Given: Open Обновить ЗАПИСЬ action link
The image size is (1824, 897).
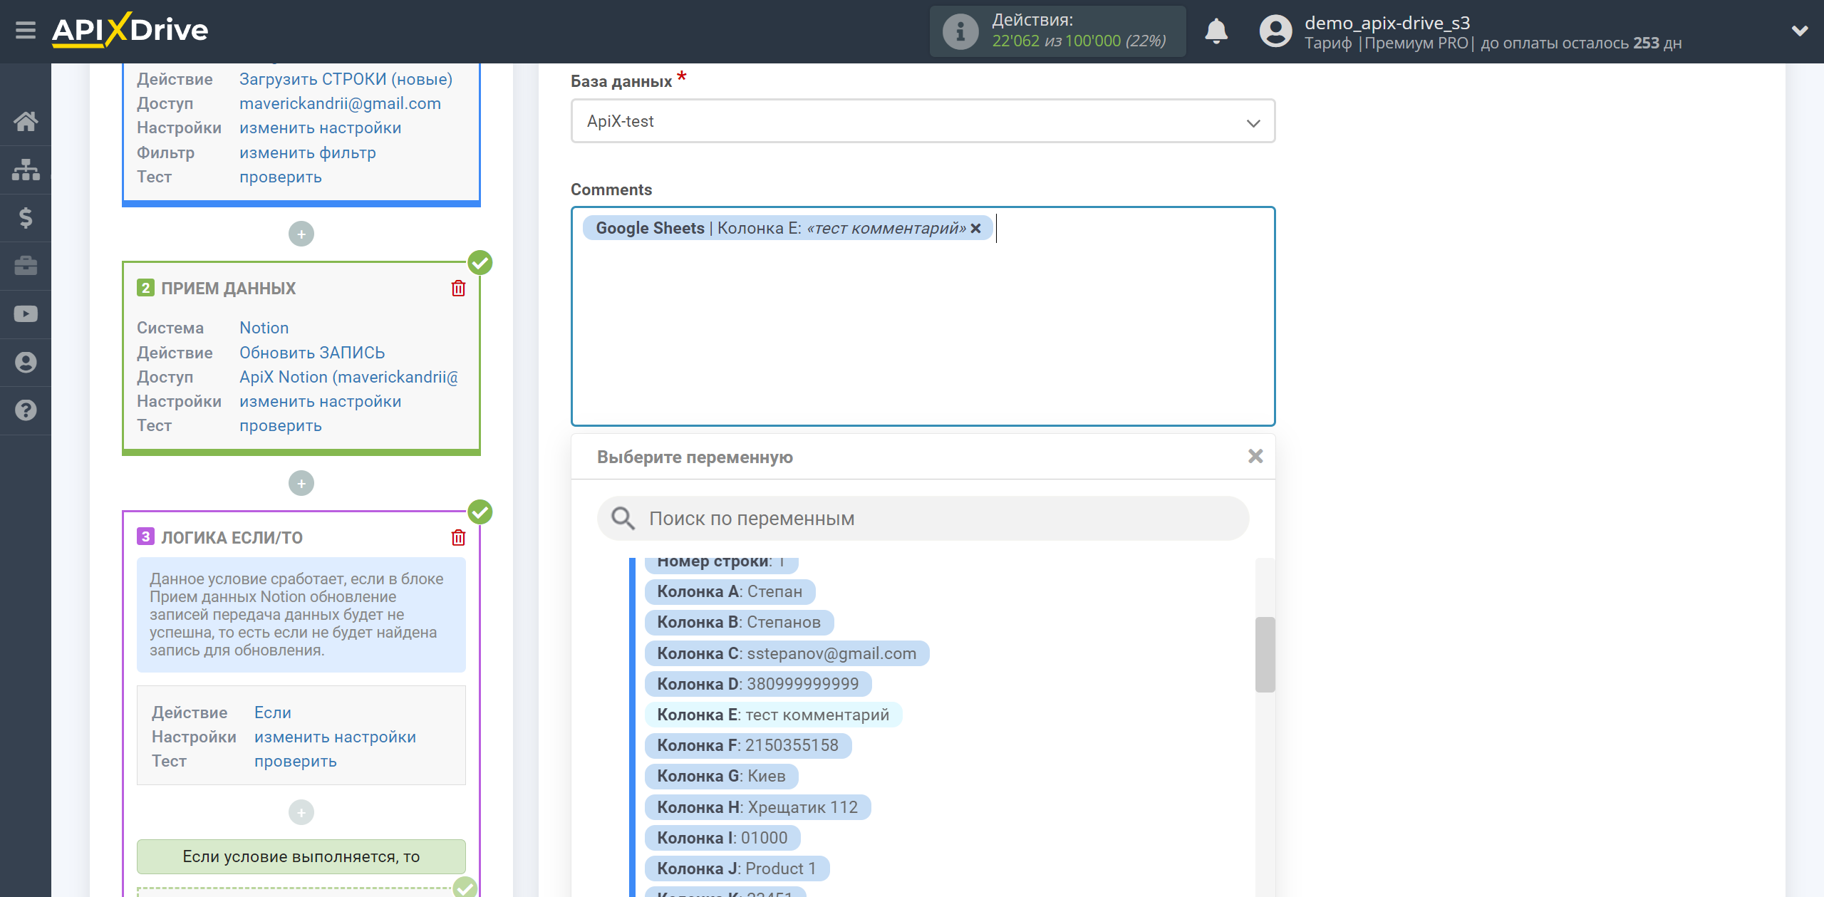Looking at the screenshot, I should [x=312, y=353].
